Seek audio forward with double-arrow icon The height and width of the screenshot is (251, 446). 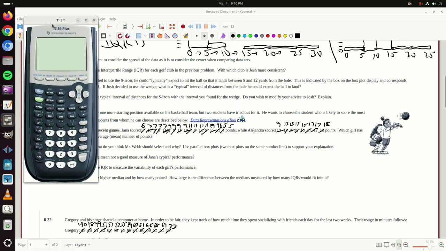point(214,26)
